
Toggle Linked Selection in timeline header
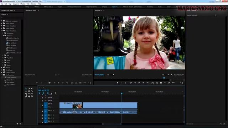47,93
